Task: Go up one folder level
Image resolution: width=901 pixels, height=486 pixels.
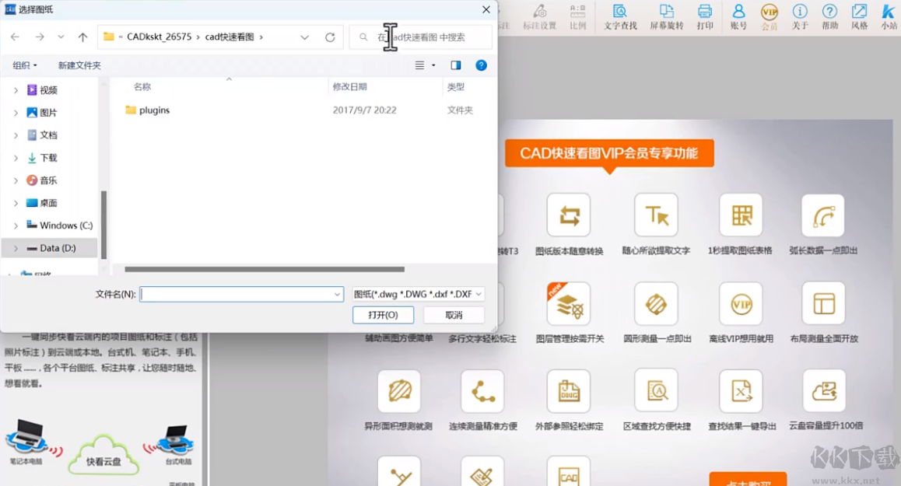Action: click(82, 37)
